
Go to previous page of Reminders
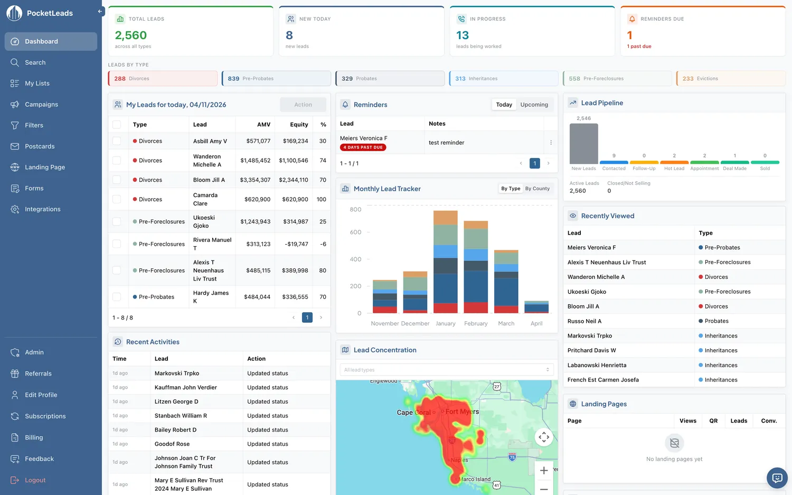pyautogui.click(x=521, y=163)
